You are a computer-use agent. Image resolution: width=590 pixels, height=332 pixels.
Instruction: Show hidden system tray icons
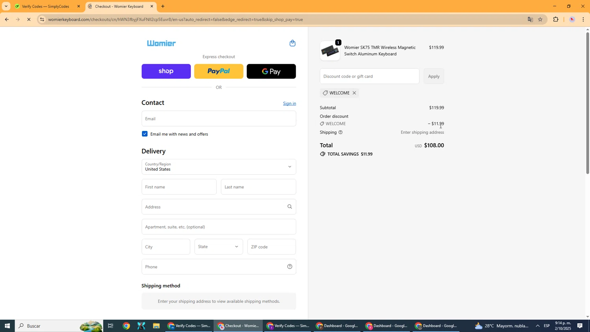point(538,326)
